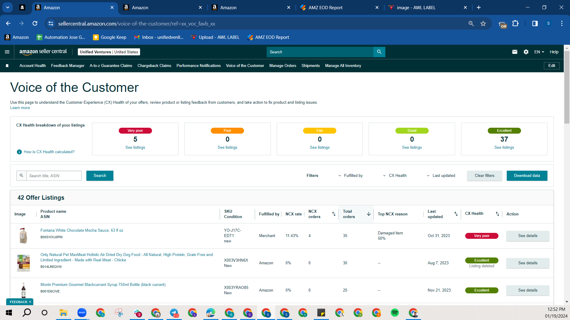Expand the CX Health filter dropdown
The width and height of the screenshot is (570, 320).
[395, 176]
